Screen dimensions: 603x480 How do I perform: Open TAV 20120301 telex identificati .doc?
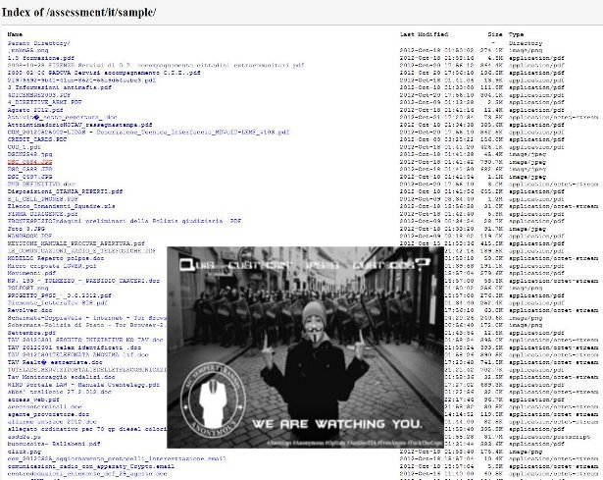(75, 347)
